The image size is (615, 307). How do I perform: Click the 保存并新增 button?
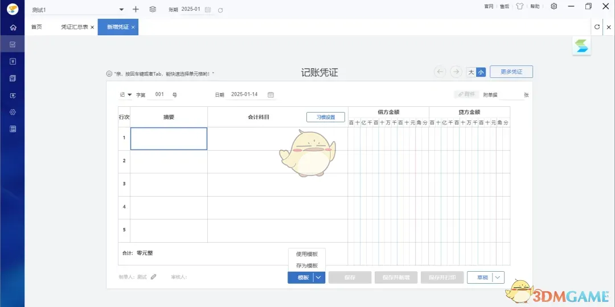[396, 277]
